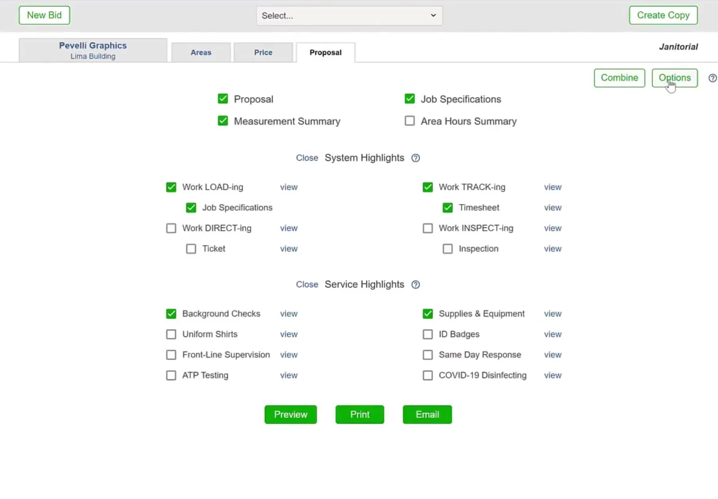Image resolution: width=718 pixels, height=499 pixels.
Task: View the Work TRACK-ing highlight
Action: tap(552, 187)
